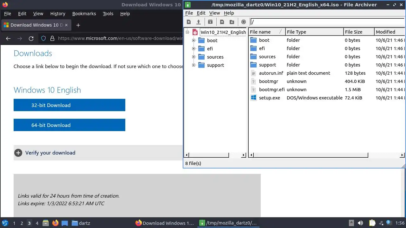This screenshot has height=228, width=406.
Task: Open View menu in File Archiver
Action: click(x=214, y=13)
